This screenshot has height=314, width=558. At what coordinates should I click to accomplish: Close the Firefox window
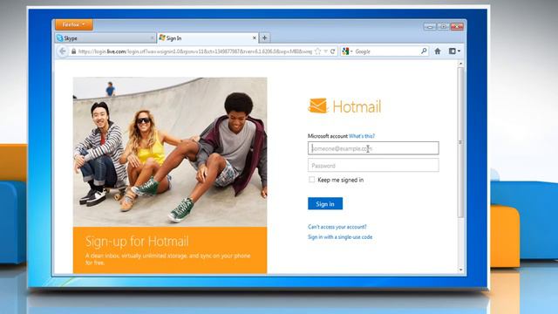[457, 26]
